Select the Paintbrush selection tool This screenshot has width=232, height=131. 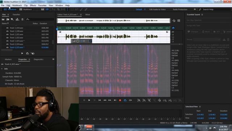click(81, 9)
